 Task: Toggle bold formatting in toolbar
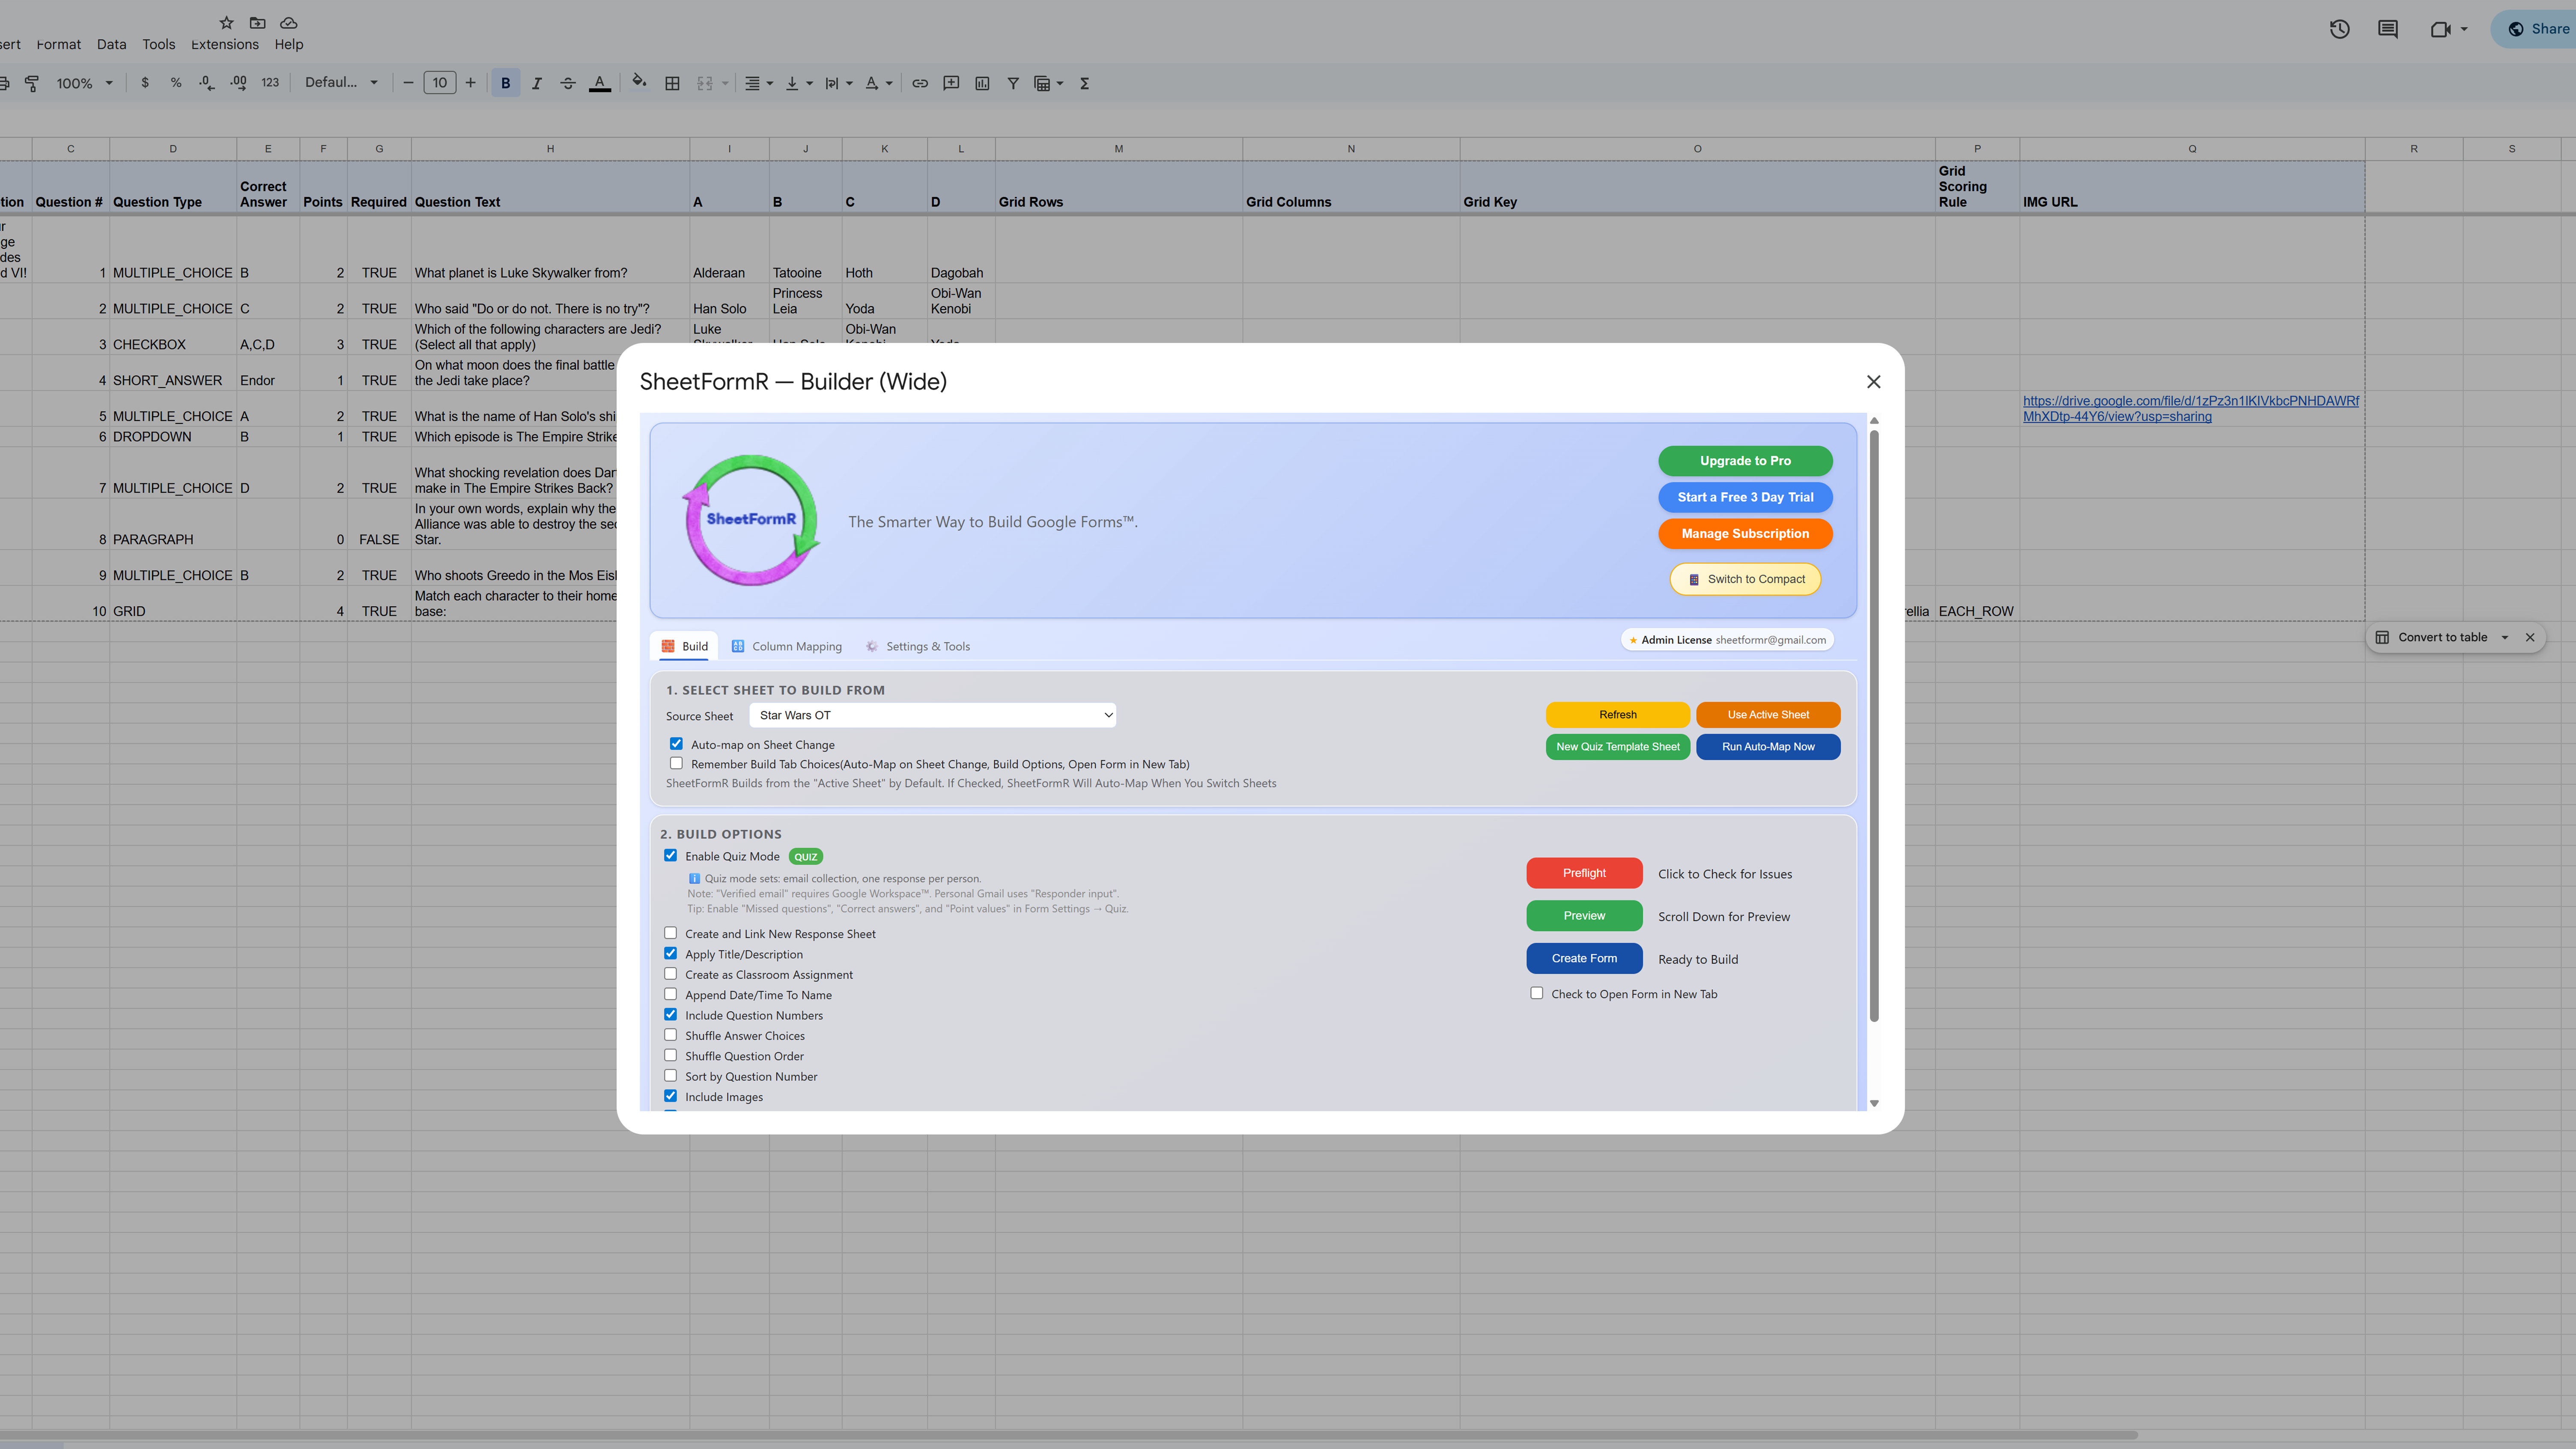point(505,83)
